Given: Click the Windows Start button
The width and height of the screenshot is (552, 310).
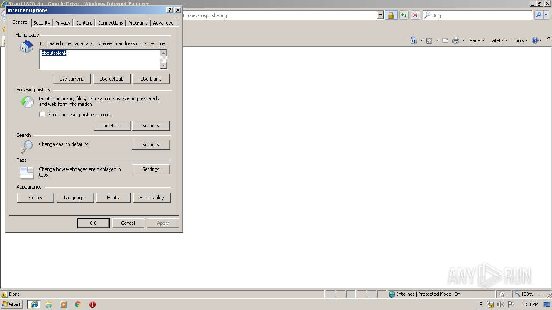Looking at the screenshot, I should click(x=12, y=304).
